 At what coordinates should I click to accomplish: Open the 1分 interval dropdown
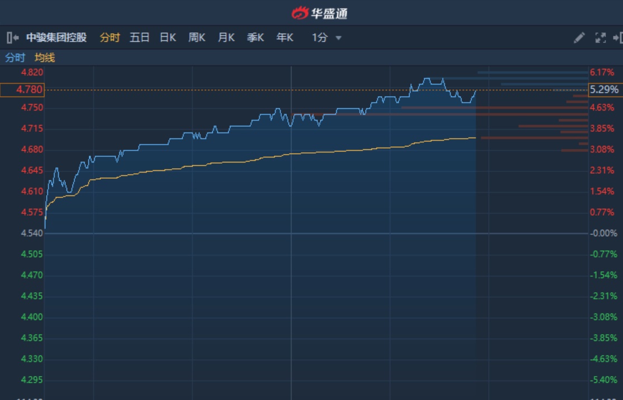point(320,38)
